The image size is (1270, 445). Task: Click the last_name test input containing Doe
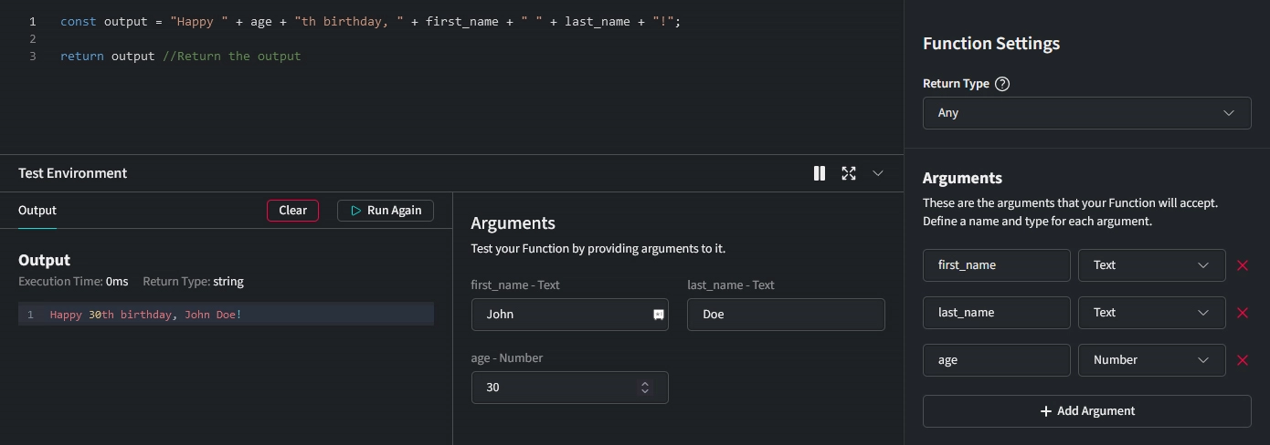[x=786, y=315]
